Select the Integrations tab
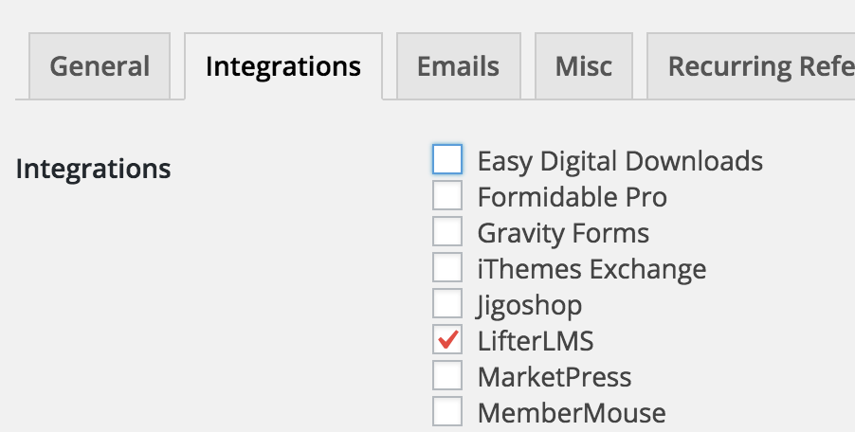 [x=283, y=66]
